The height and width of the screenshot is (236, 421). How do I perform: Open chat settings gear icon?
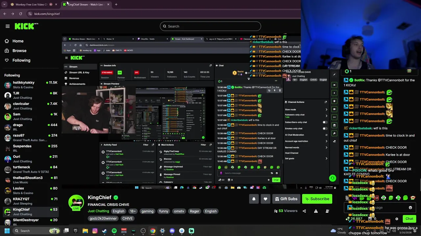point(397,219)
